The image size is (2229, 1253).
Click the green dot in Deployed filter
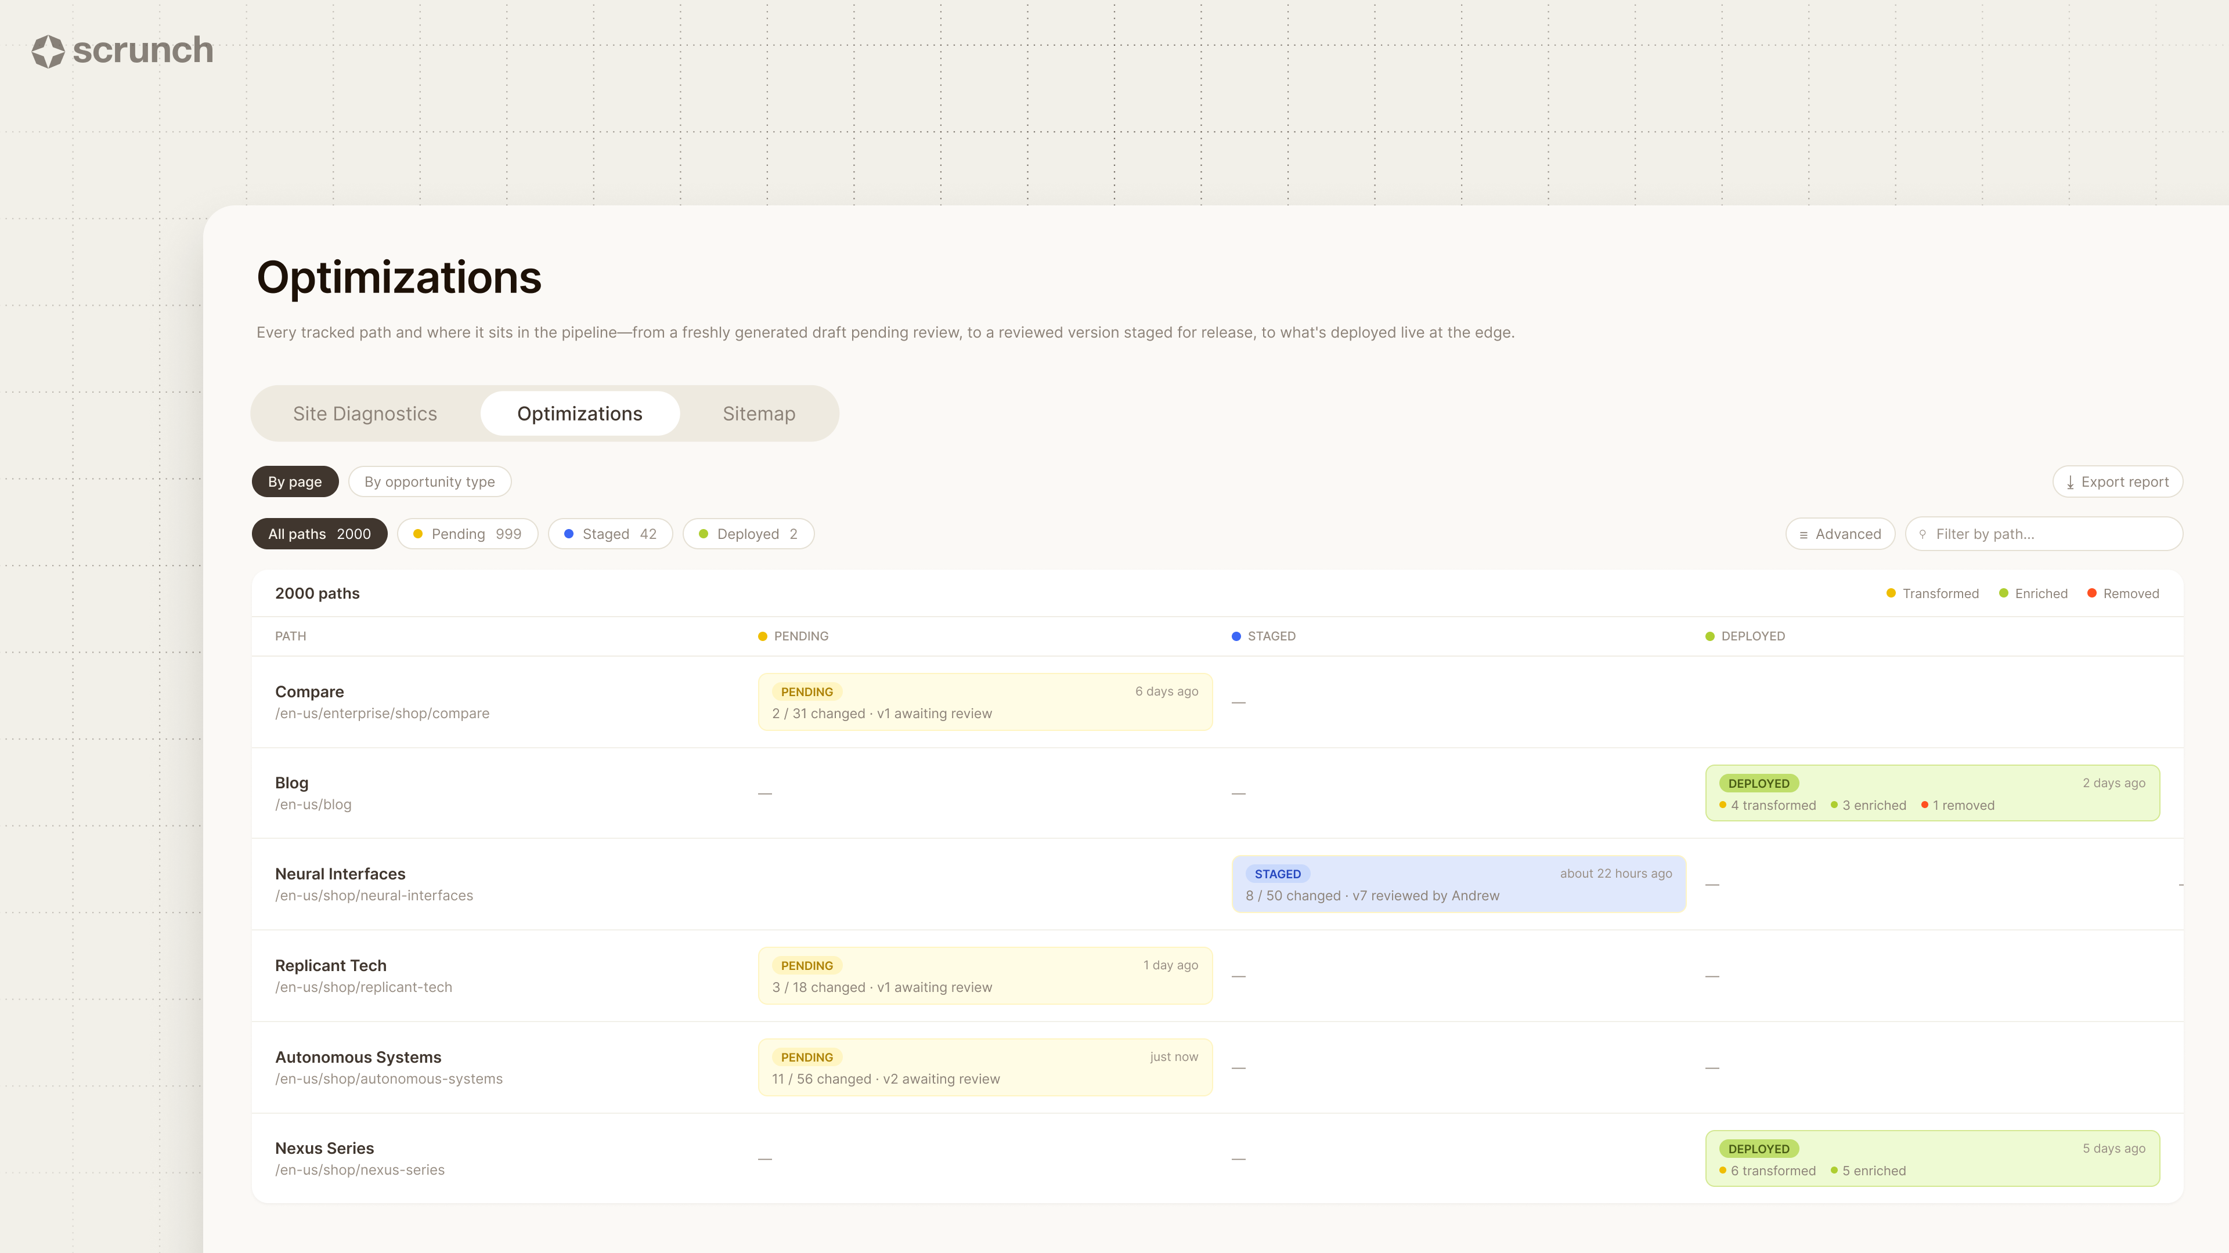pos(704,534)
